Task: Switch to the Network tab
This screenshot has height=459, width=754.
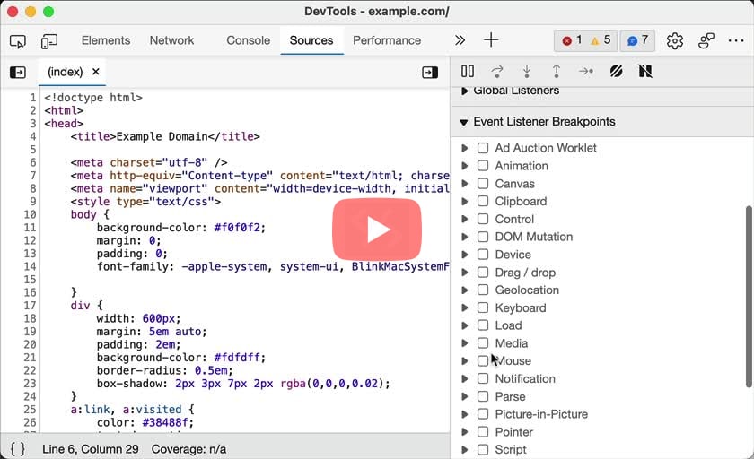Action: tap(171, 40)
